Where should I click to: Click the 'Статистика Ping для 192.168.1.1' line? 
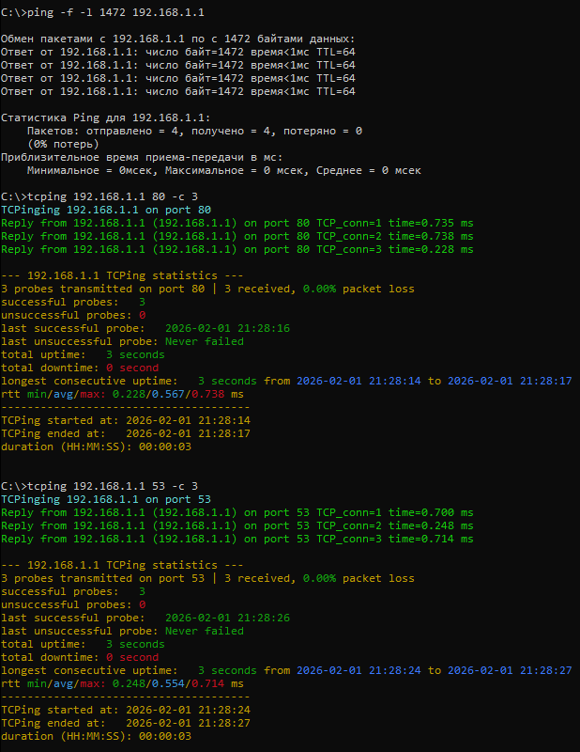pos(105,117)
